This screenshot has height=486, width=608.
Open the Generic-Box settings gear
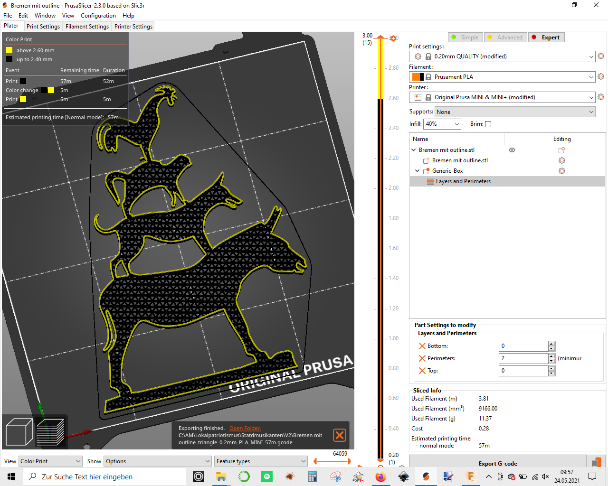tap(561, 171)
